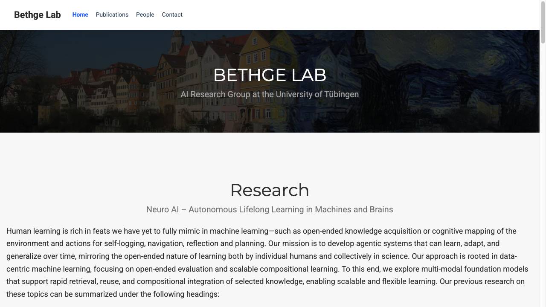
Task: Click the Research section heading
Action: [270, 190]
